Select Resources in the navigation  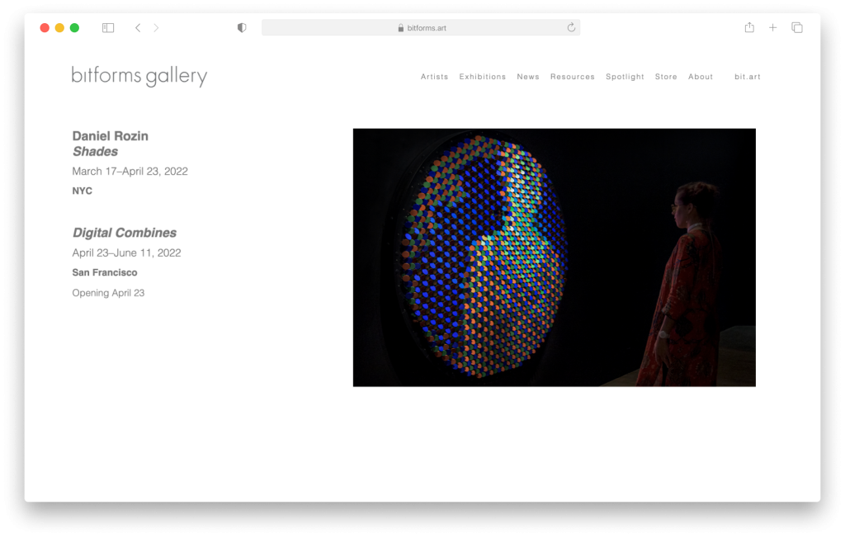tap(573, 77)
